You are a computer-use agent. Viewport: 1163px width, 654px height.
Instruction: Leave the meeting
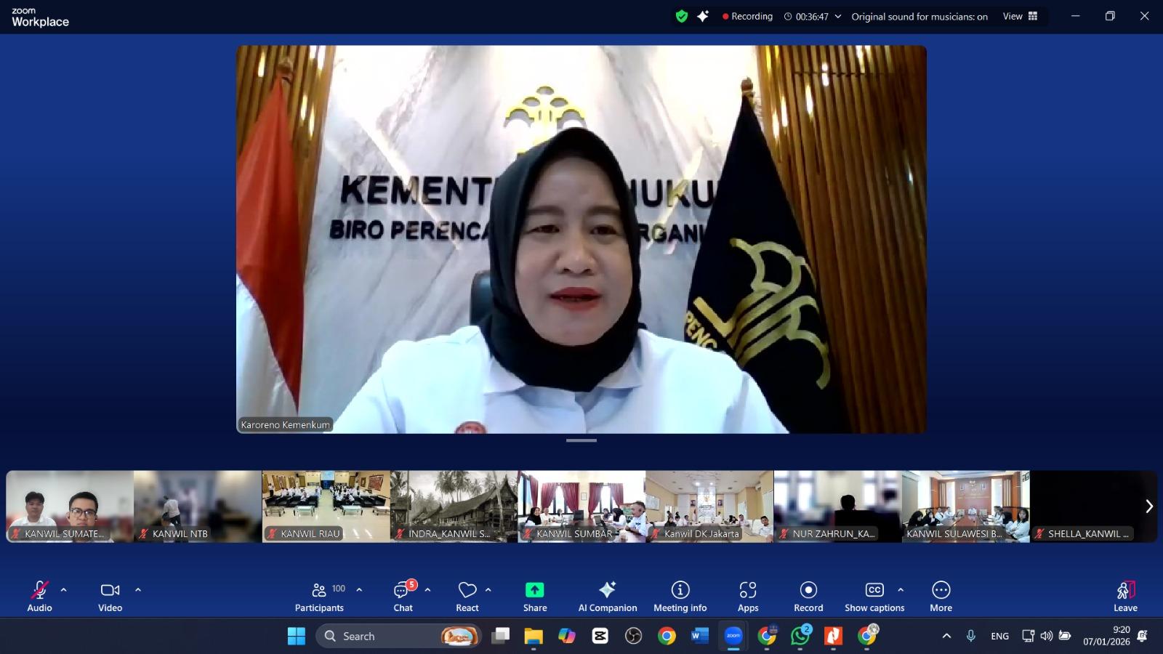1124,597
